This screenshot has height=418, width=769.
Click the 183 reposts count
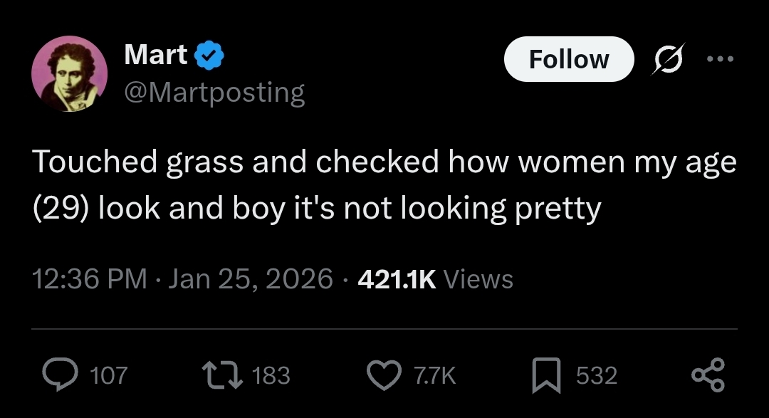(x=271, y=375)
